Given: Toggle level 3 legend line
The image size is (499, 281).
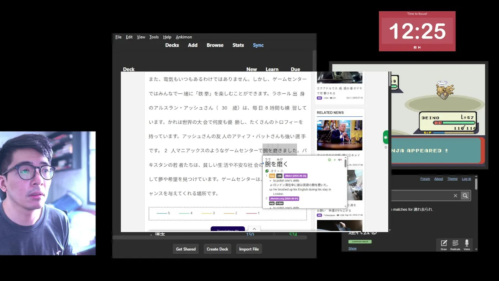Looking at the screenshot, I should (208, 213).
